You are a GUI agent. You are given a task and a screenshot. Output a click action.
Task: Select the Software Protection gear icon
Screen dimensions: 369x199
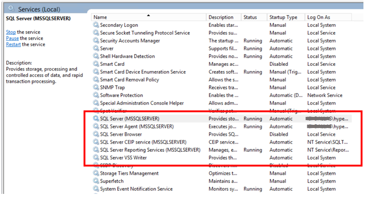(96, 95)
